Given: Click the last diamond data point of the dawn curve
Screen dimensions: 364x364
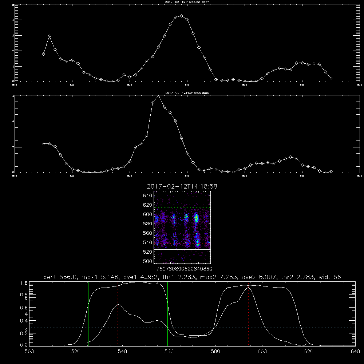Looking at the screenshot, I should click(331, 78).
